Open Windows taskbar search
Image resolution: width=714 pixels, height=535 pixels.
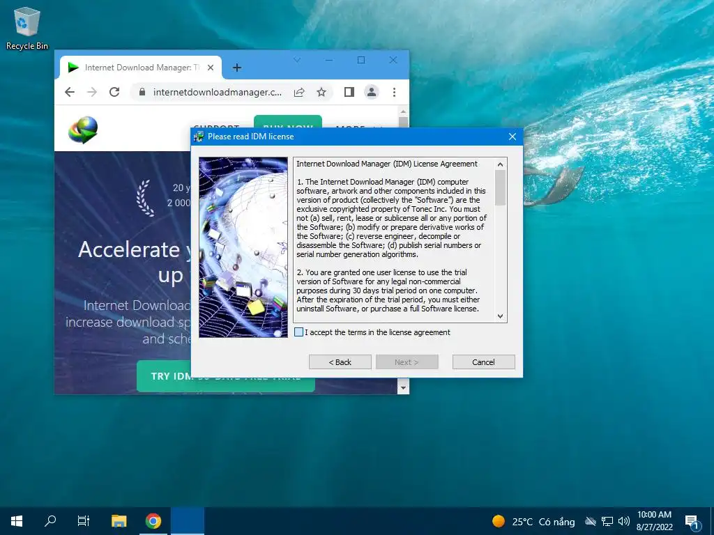coord(50,521)
